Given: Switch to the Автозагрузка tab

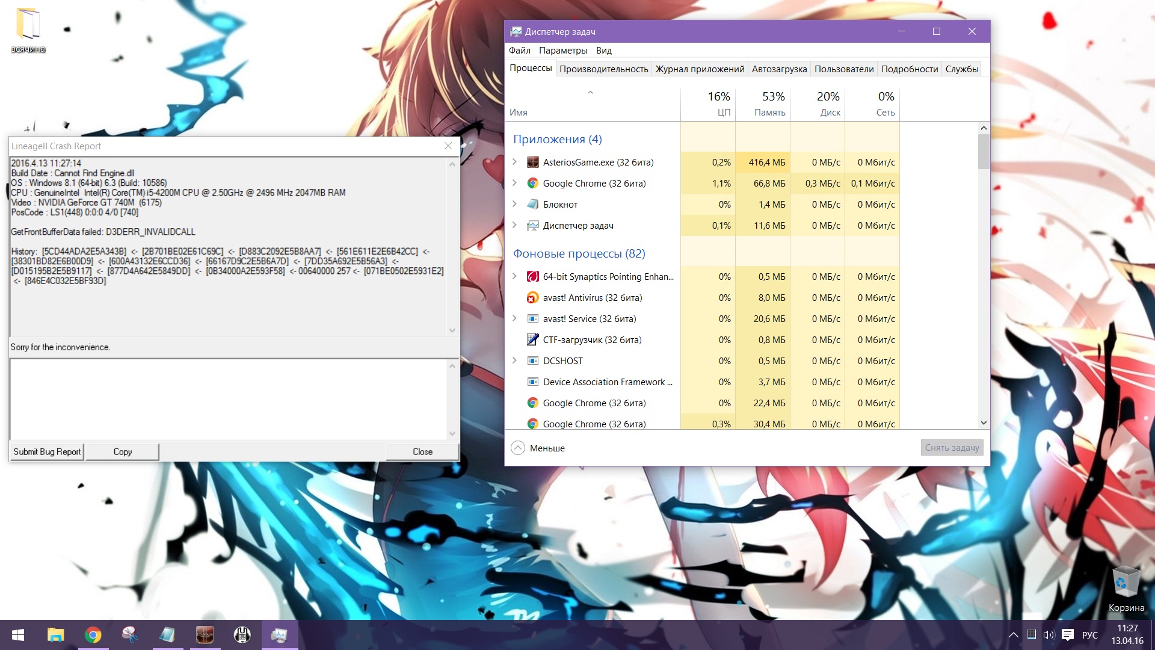Looking at the screenshot, I should (x=779, y=69).
